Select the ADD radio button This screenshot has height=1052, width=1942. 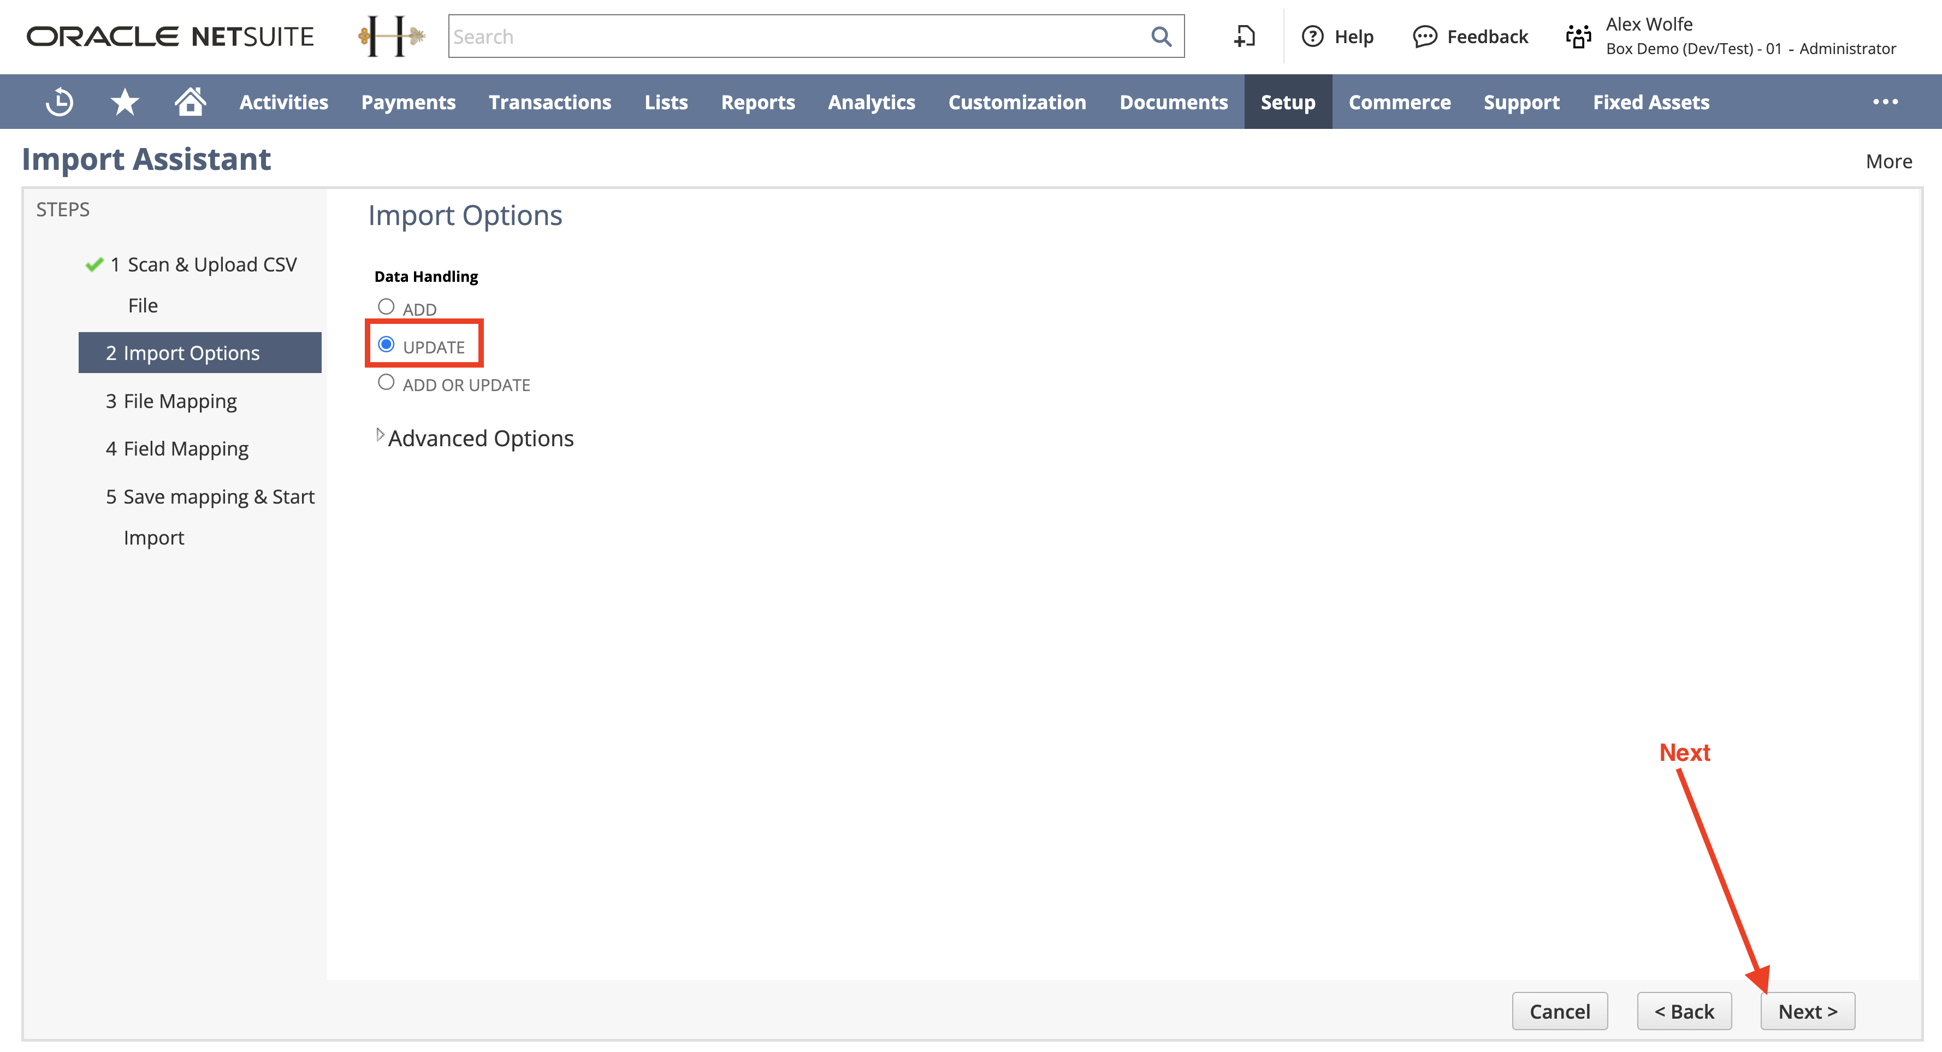pos(384,306)
